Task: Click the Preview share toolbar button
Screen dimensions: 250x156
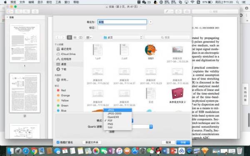Action: 35,12
